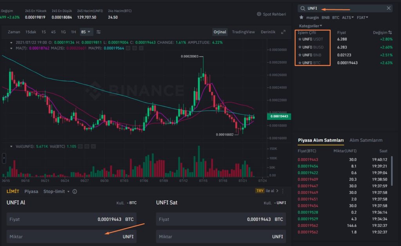Open the 8S interval dropdown

86,32
